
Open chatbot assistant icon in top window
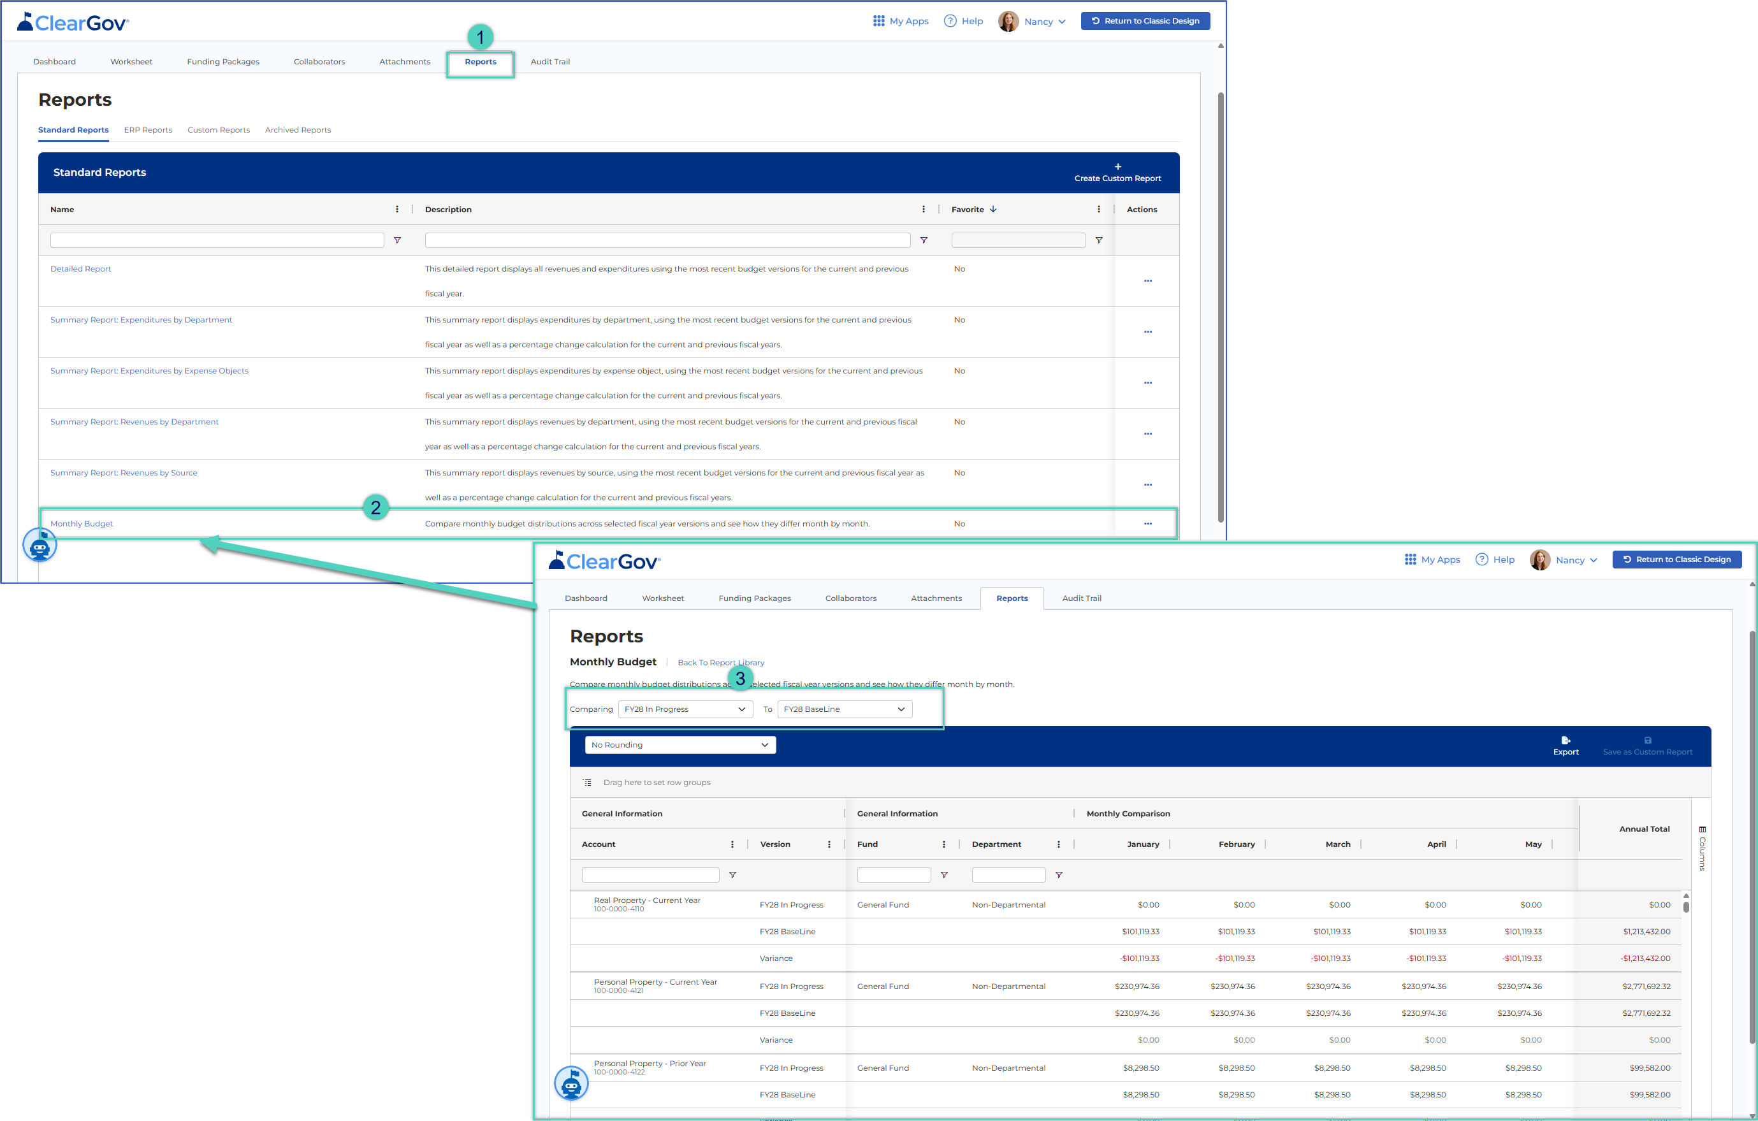pyautogui.click(x=40, y=545)
